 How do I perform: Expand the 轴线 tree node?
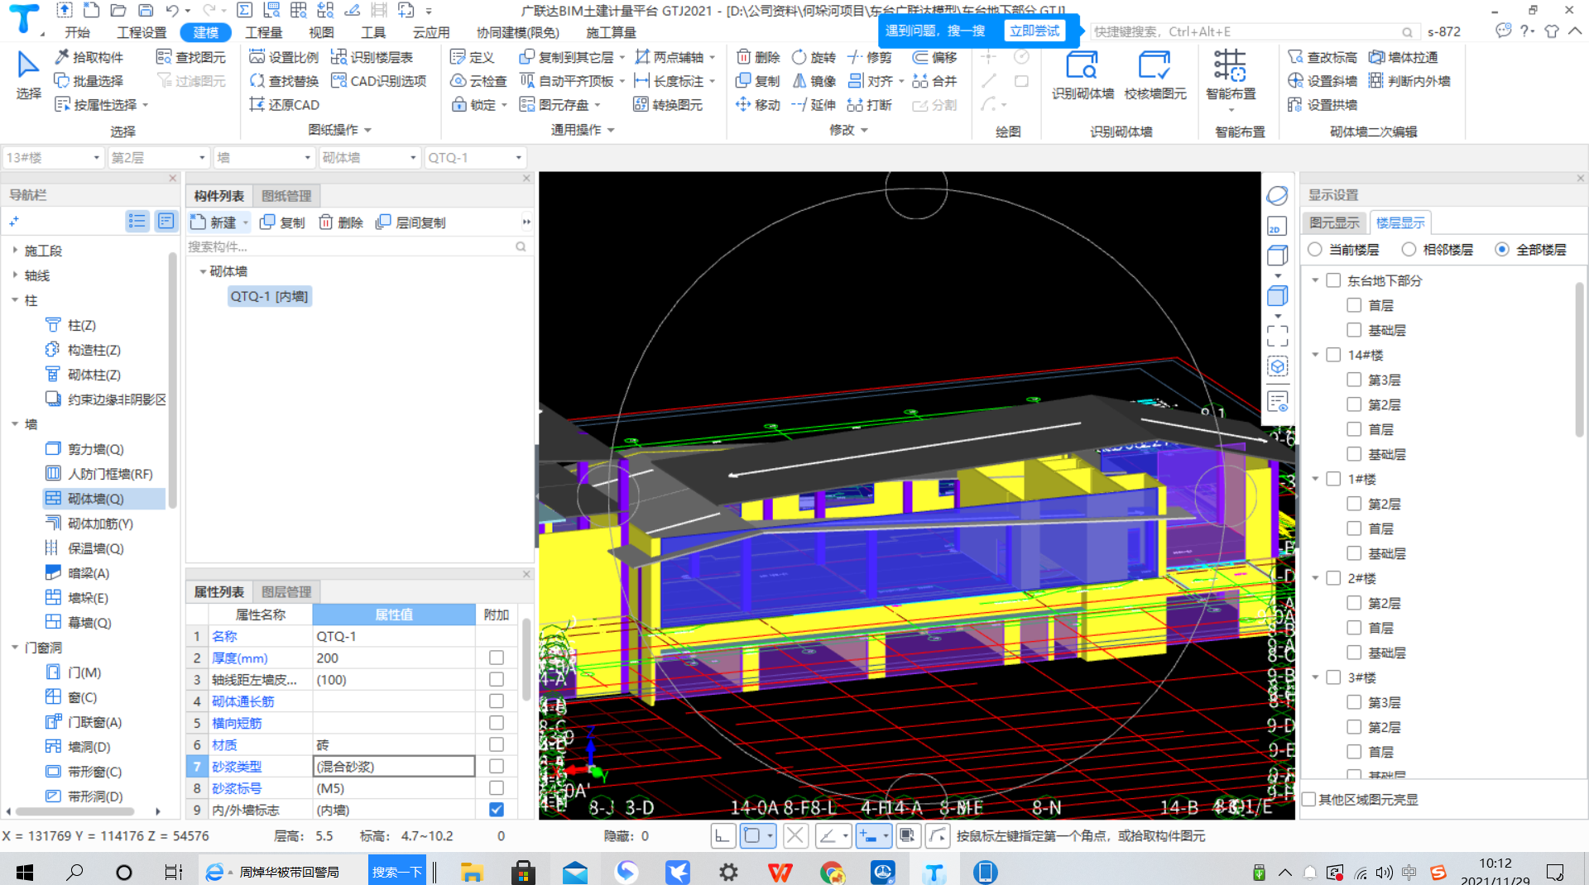coord(15,275)
